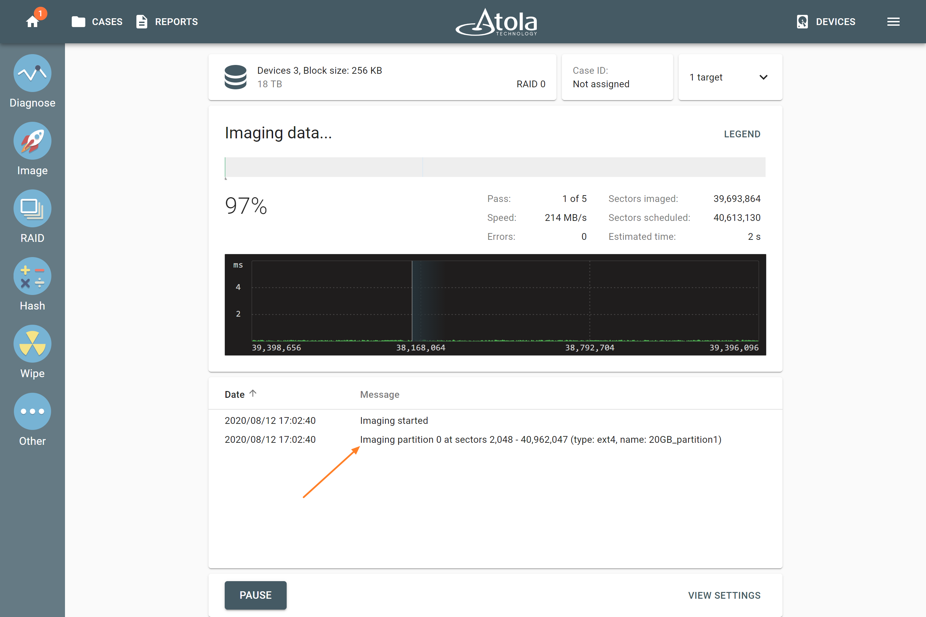Click the response time graph
Viewport: 926px width, 617px height.
coord(495,304)
